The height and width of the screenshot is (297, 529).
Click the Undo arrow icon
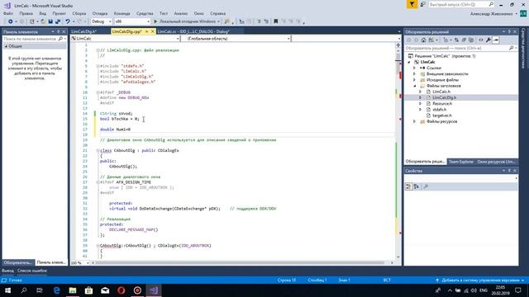[x=68, y=21]
